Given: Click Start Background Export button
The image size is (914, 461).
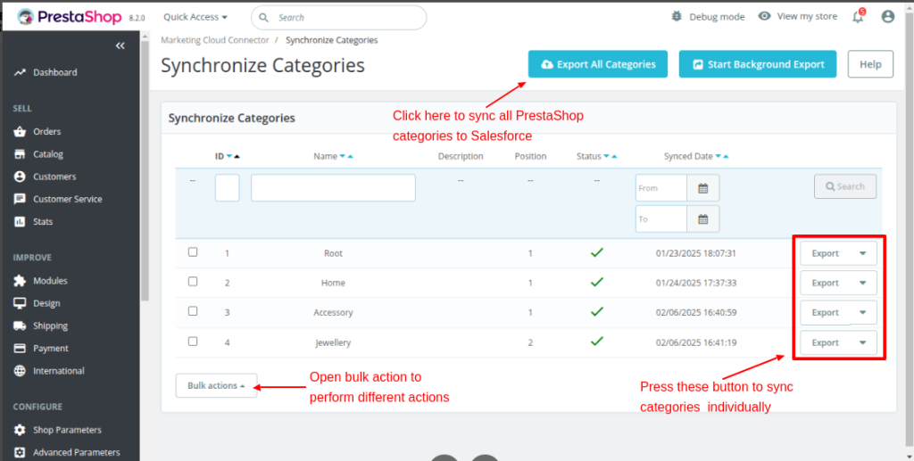Looking at the screenshot, I should click(x=758, y=64).
